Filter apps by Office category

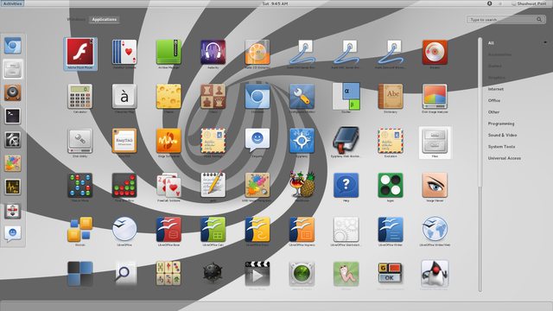coord(494,100)
